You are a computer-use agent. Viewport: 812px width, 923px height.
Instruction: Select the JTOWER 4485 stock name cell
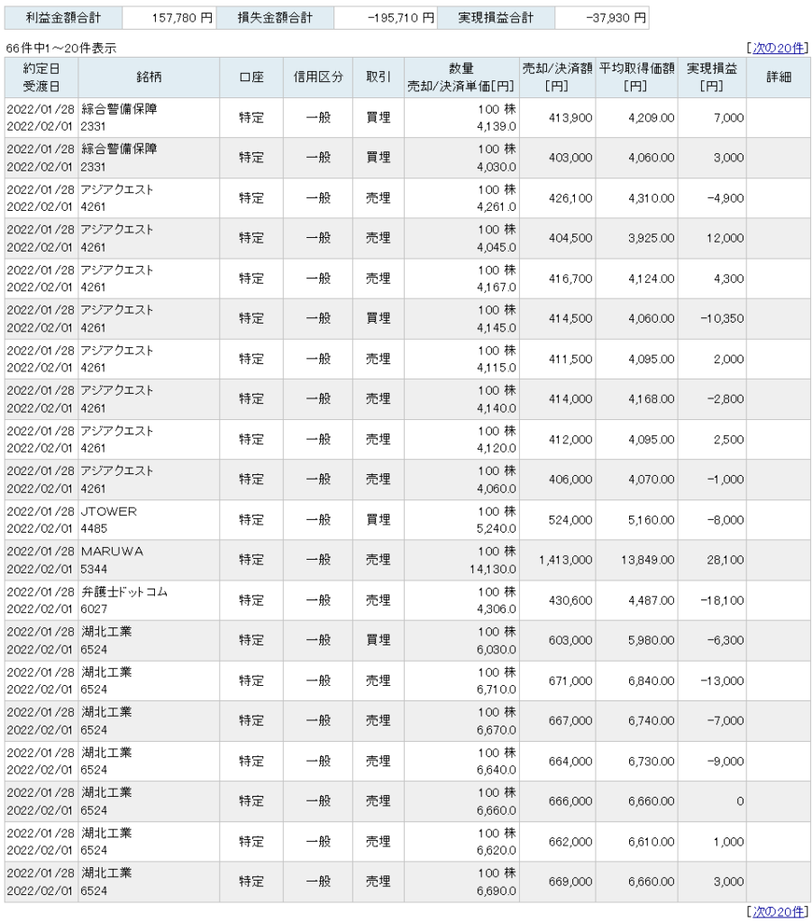pyautogui.click(x=149, y=520)
